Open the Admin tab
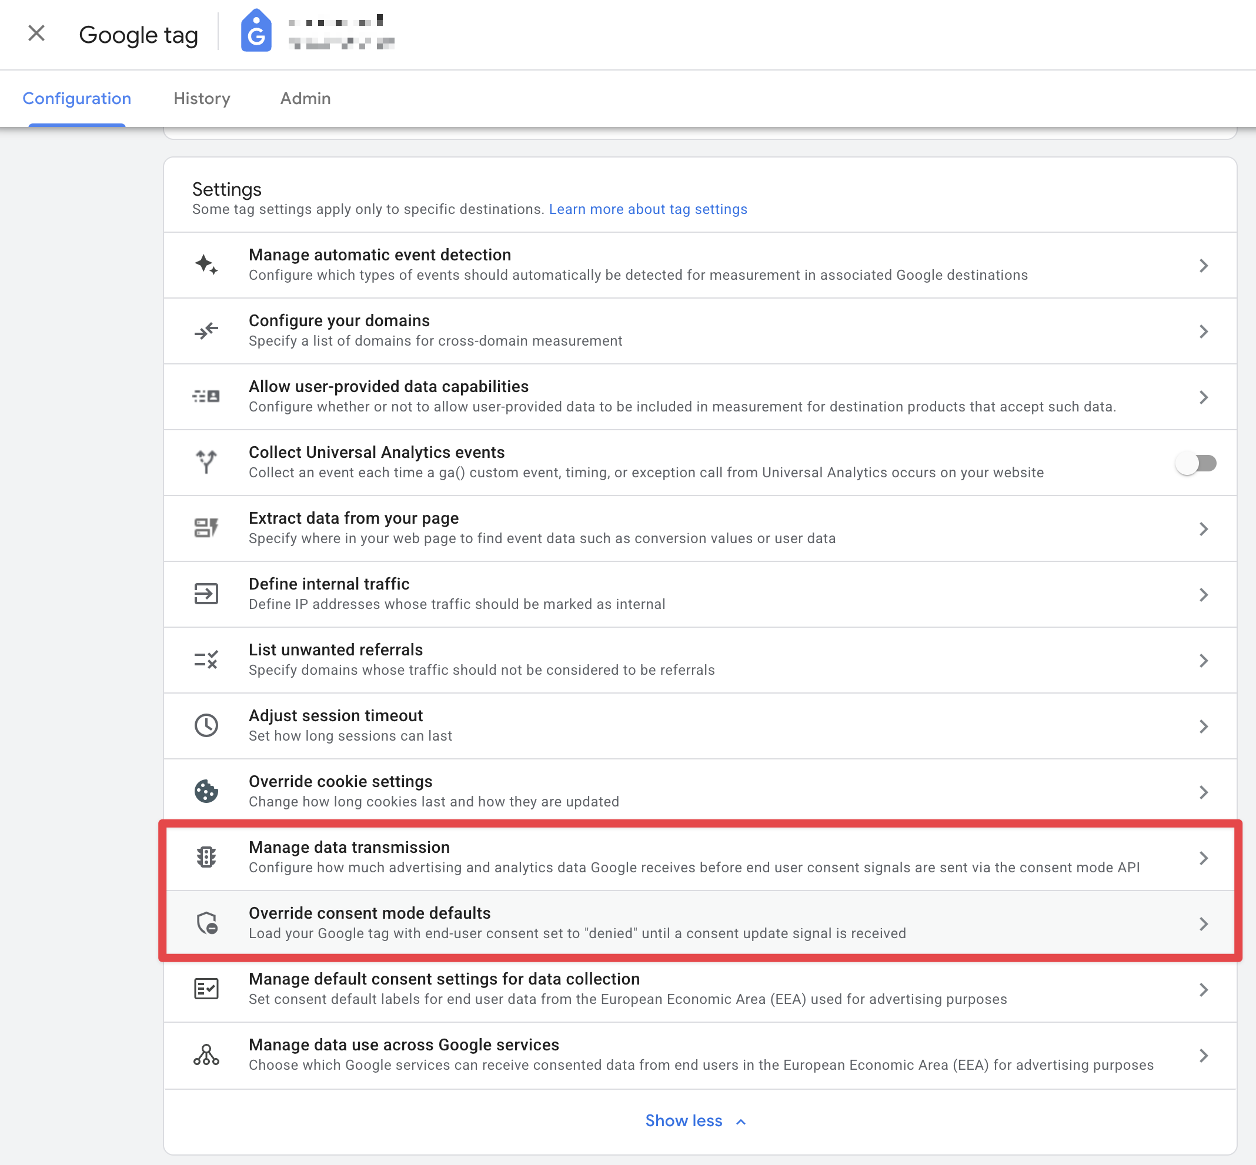Viewport: 1256px width, 1165px height. [305, 98]
